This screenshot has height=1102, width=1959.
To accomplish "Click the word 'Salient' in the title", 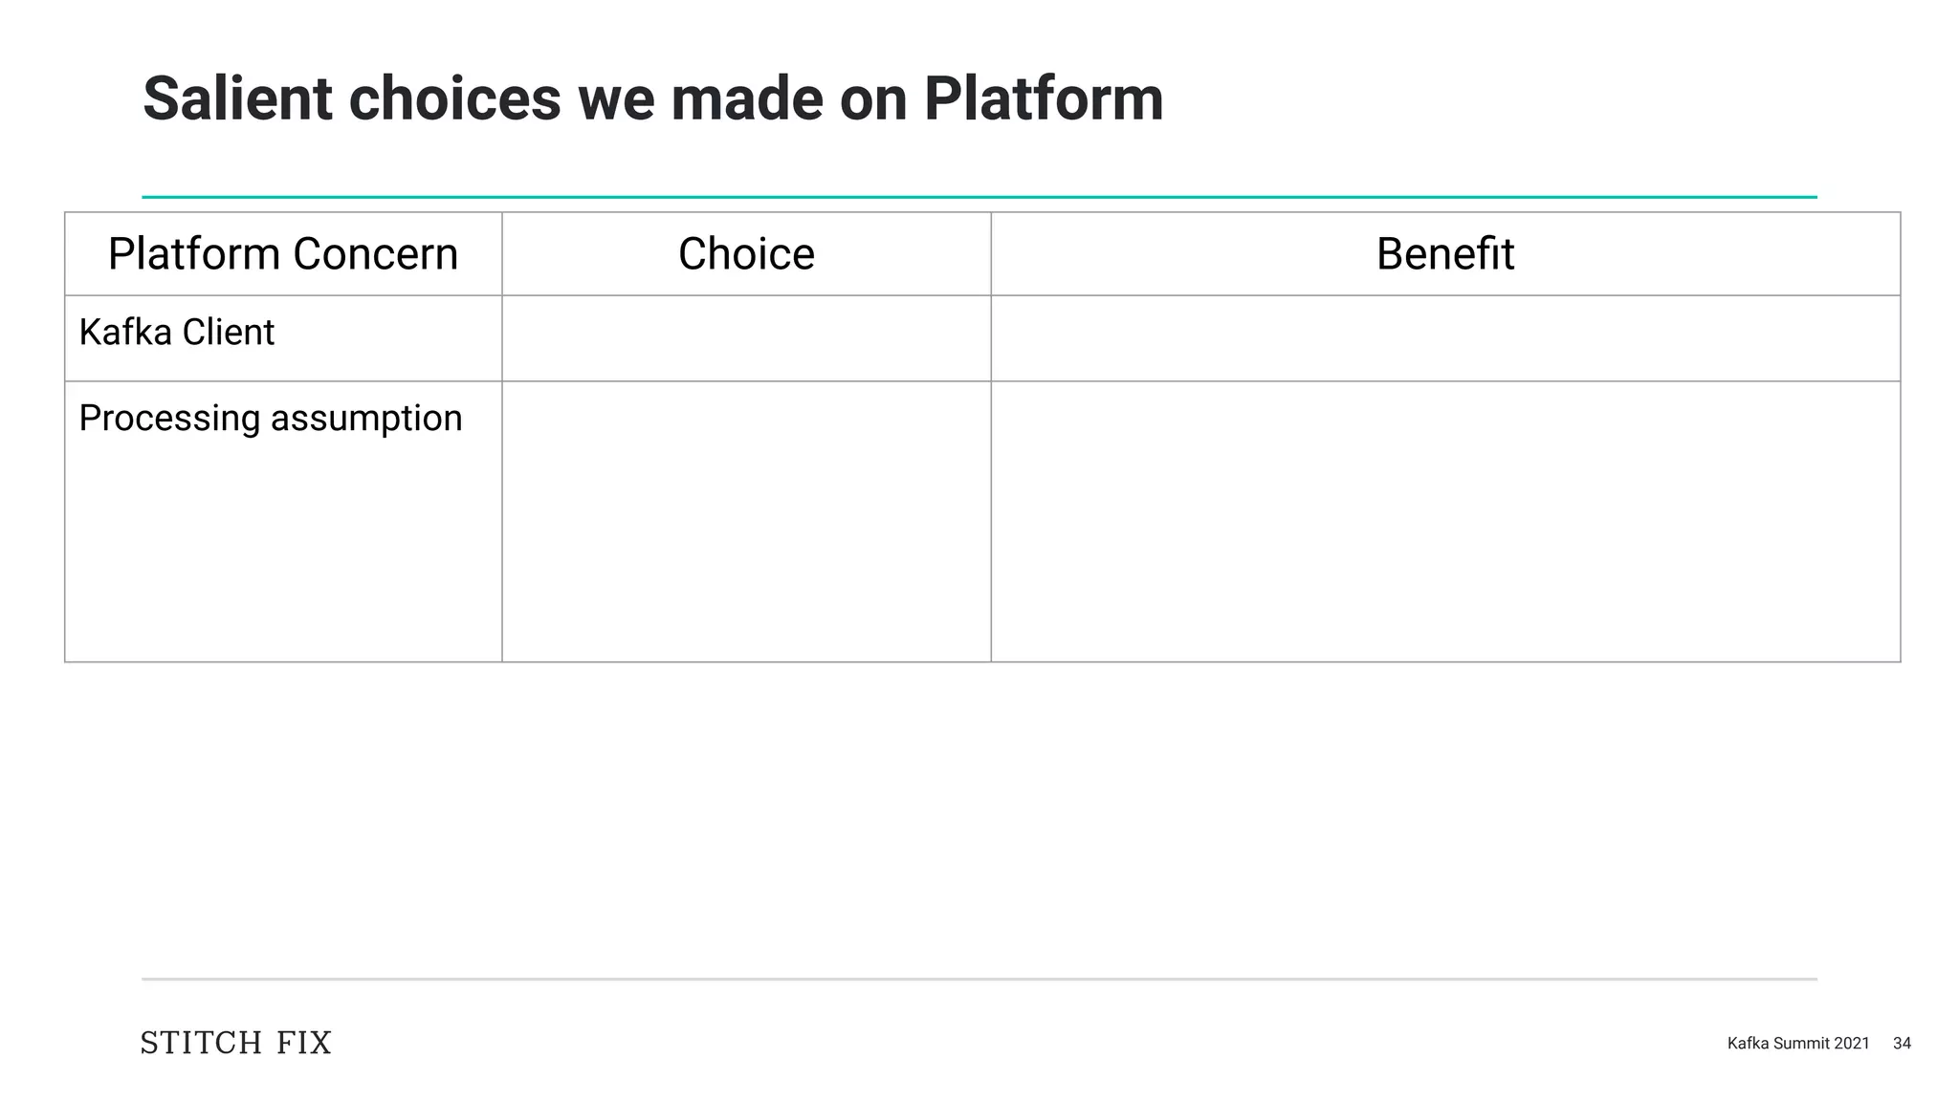I will 237,98.
